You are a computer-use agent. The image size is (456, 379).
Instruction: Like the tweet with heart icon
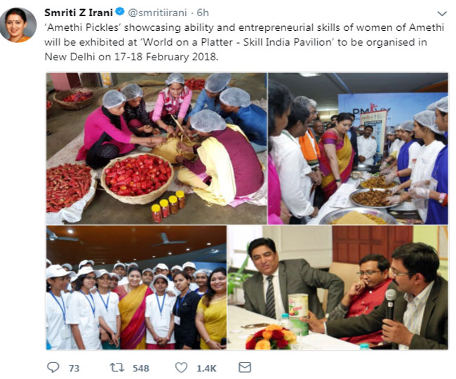[181, 368]
